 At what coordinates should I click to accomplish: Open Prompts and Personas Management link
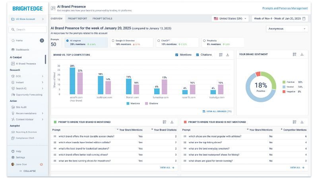click(x=285, y=8)
